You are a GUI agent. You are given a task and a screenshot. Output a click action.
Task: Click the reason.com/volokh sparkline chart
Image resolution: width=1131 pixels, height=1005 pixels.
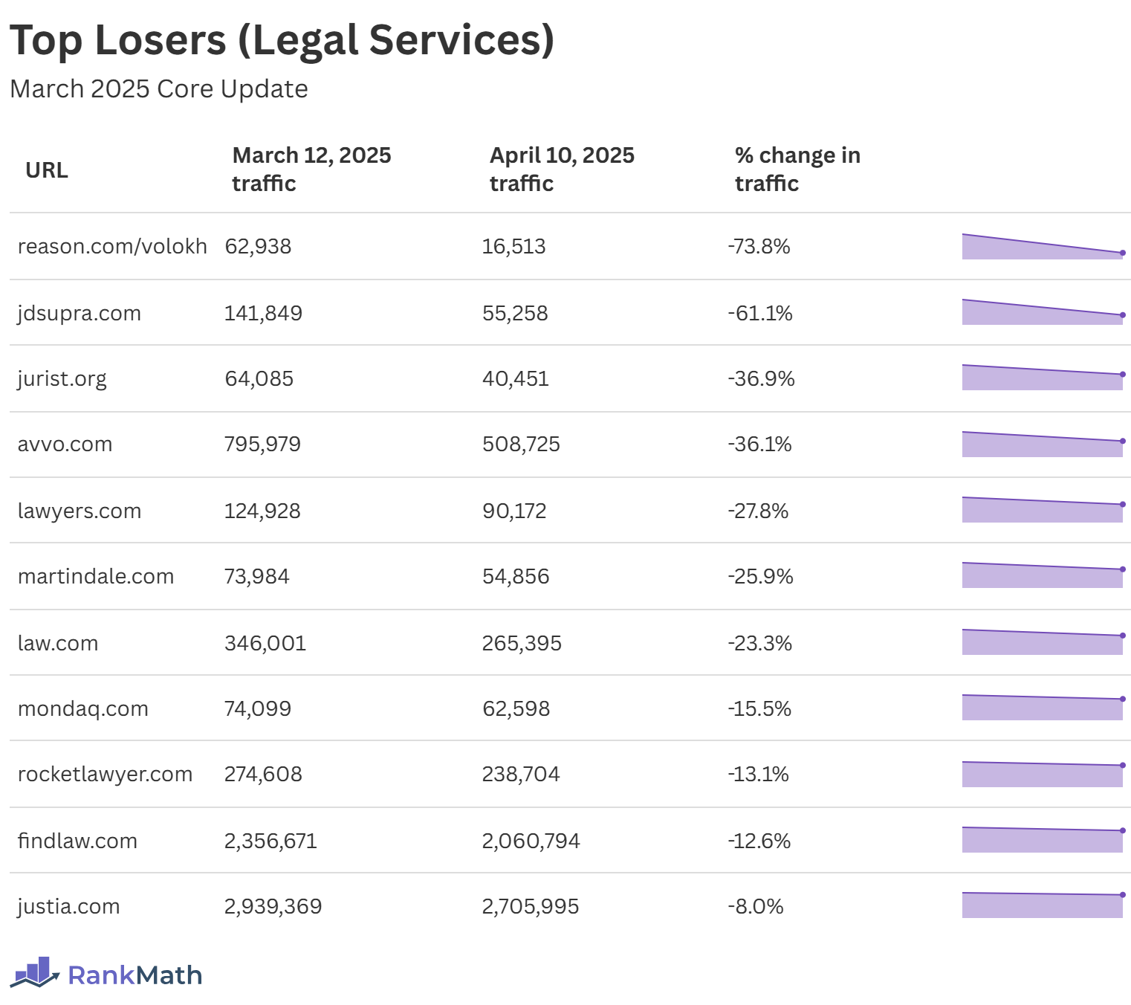coord(1043,247)
